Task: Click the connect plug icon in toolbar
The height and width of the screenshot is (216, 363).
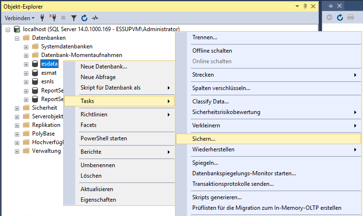Action: 42,18
